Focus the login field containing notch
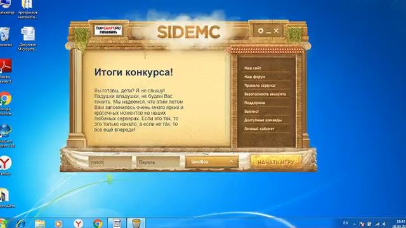This screenshot has width=406, height=228. tap(110, 162)
